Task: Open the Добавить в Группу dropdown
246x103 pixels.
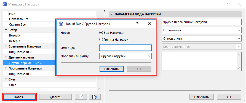Action: (125, 56)
